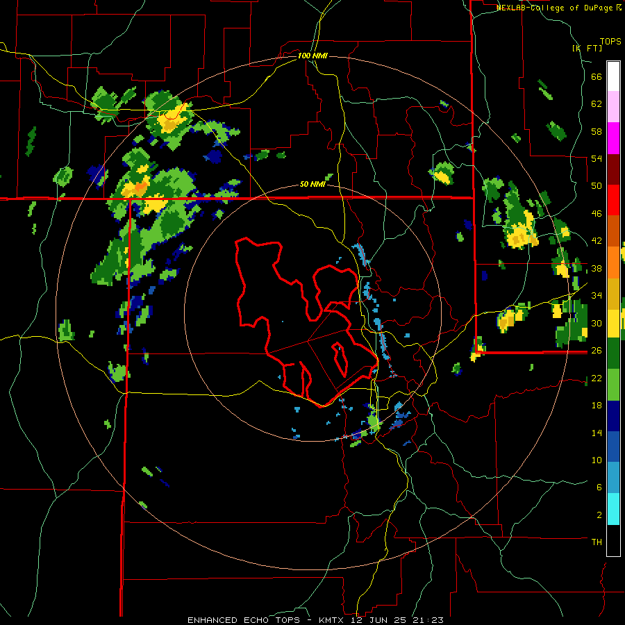Click the light pink swatch near 62
Screen dimensions: 625x625
(x=613, y=107)
